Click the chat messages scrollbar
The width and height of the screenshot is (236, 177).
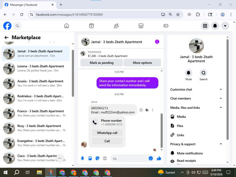tap(161, 131)
